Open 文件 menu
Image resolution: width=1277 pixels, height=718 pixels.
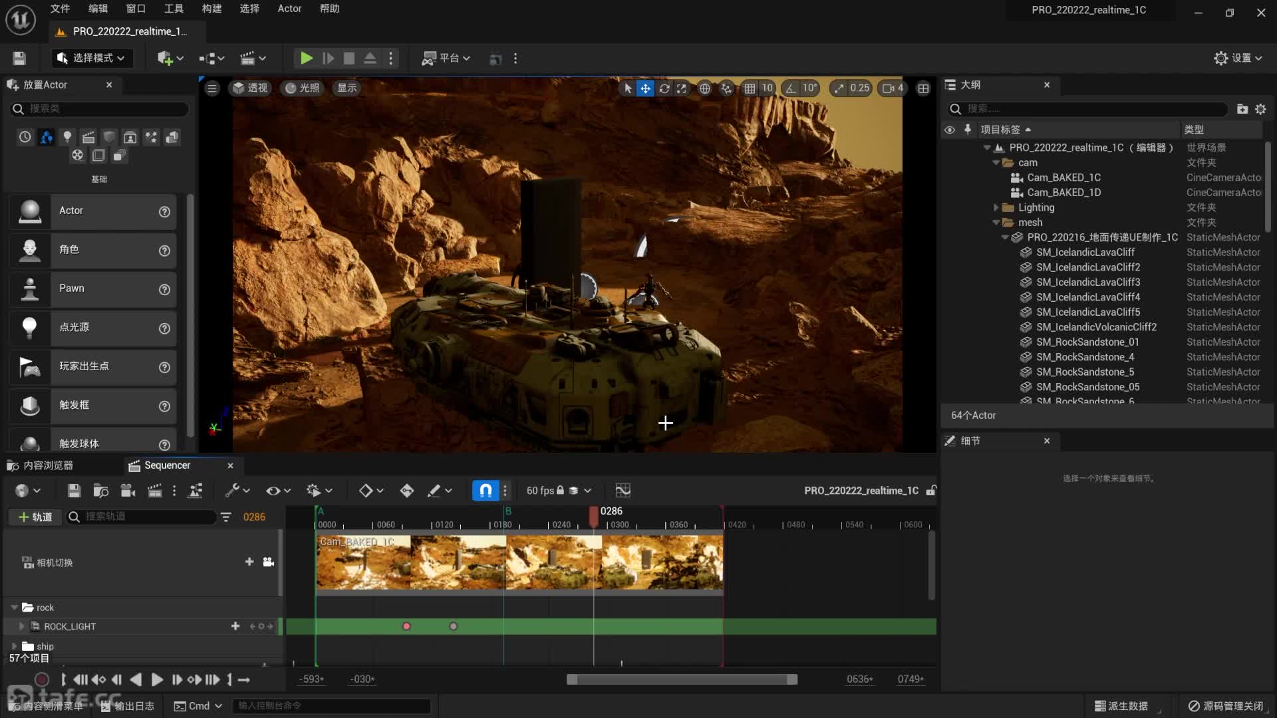point(60,9)
